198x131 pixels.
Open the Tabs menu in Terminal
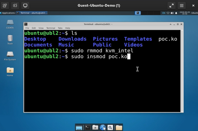click(60, 28)
